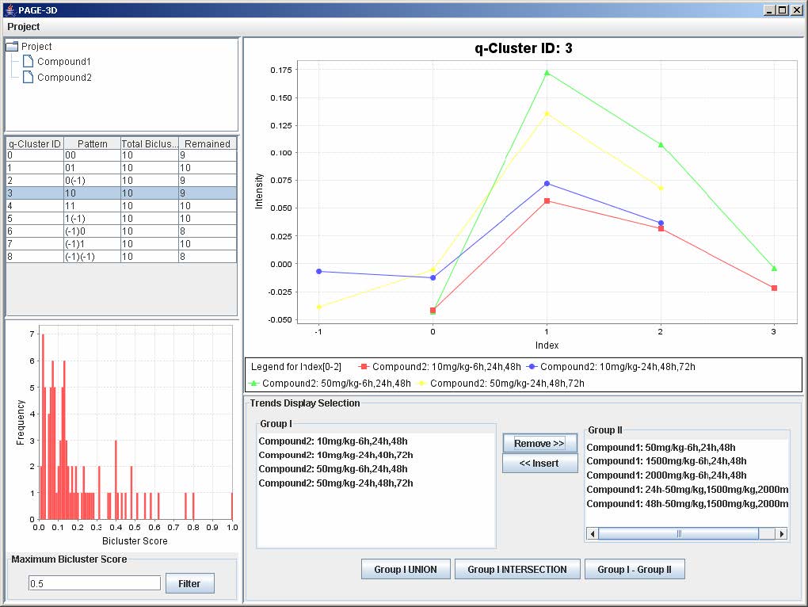Click the green triangle legend marker
808x607 pixels.
[x=254, y=384]
